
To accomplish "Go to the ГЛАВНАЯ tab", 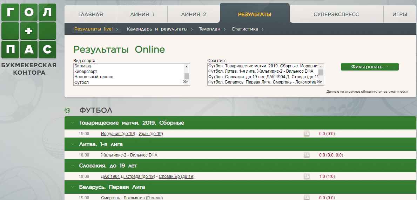I will coord(90,14).
